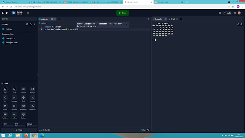
Task: Open Console tab dropdown arrow
Action: tap(163, 19)
